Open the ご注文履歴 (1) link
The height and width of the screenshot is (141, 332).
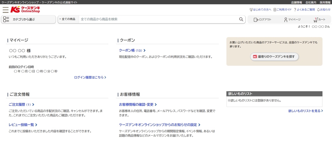coord(20,105)
